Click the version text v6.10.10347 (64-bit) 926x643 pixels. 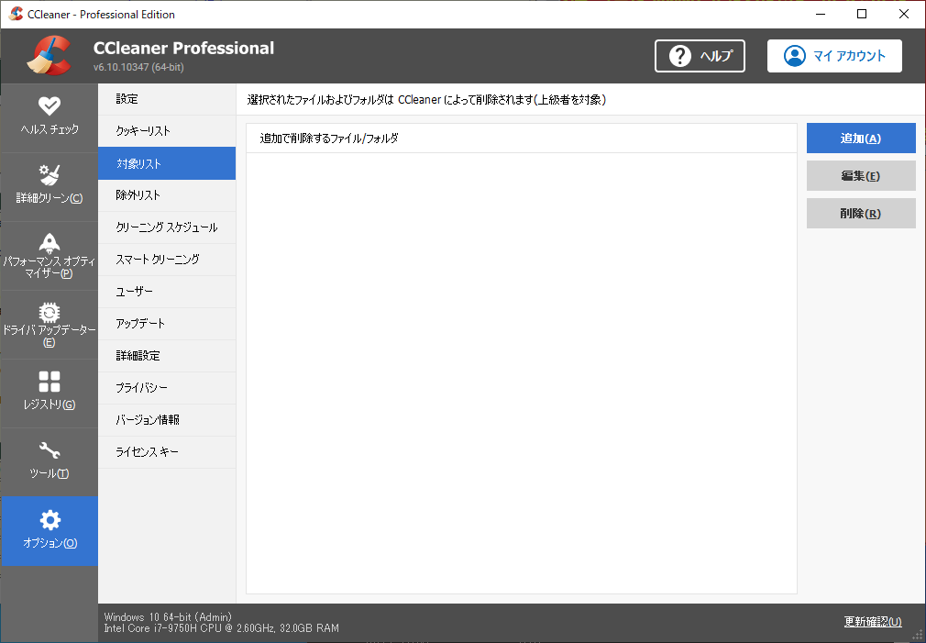point(138,67)
